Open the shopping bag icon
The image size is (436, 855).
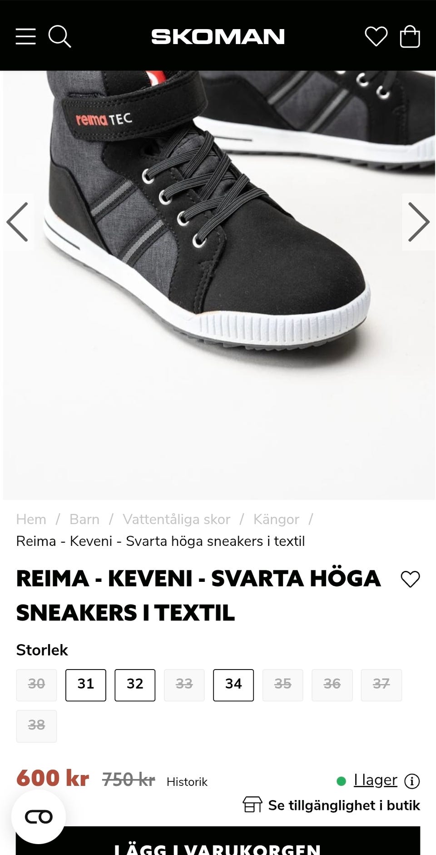[410, 36]
